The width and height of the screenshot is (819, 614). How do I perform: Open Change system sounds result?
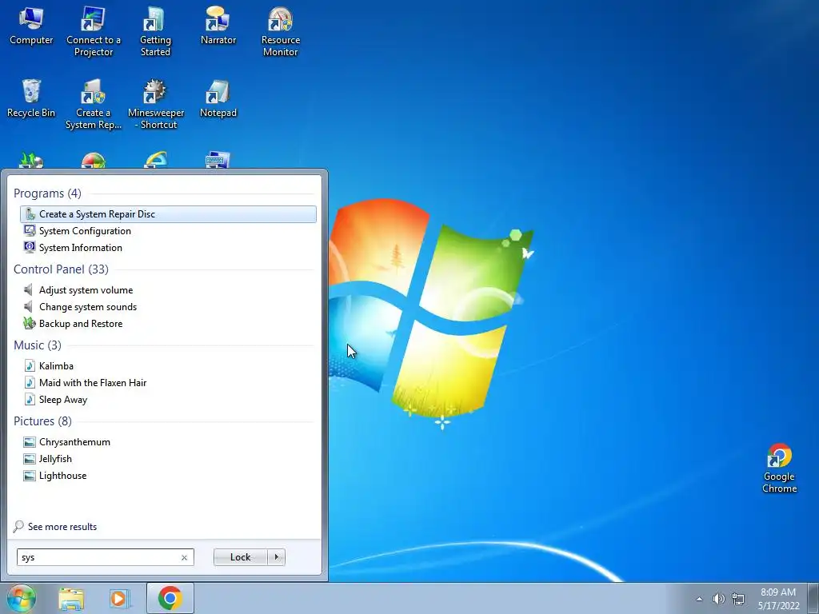coord(168,306)
